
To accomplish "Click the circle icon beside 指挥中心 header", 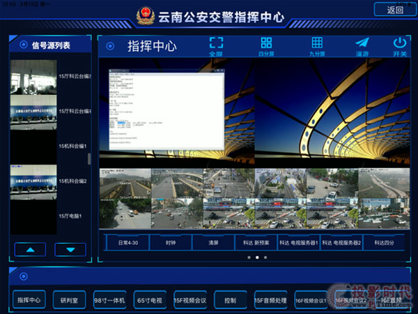I will 110,47.
